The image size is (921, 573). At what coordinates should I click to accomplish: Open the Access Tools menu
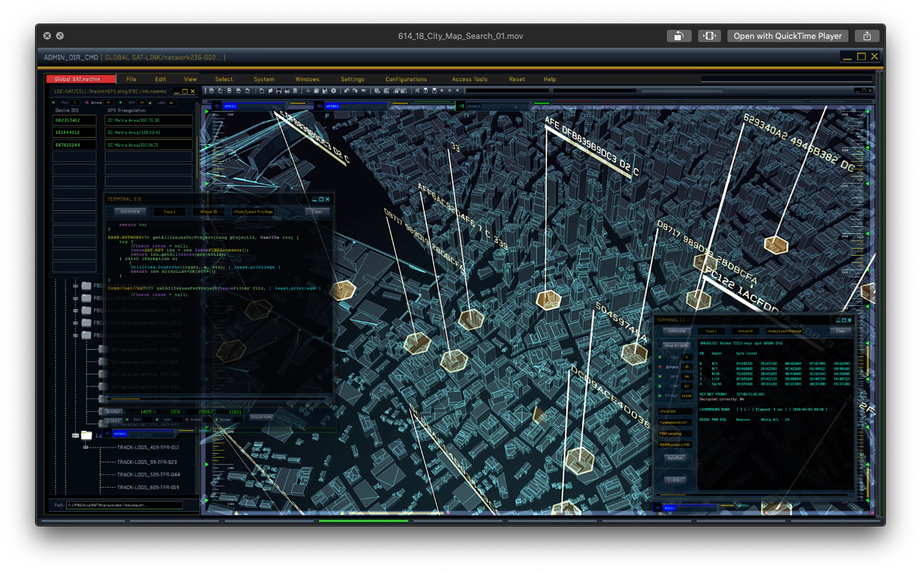pos(469,79)
